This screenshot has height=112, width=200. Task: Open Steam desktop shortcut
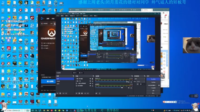9,57
